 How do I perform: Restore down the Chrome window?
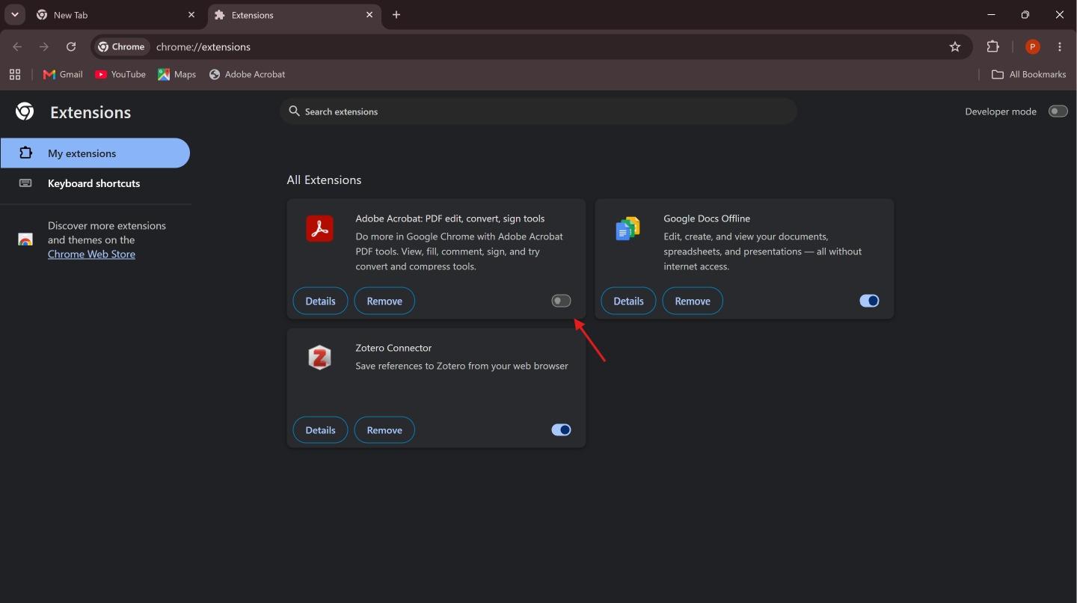(1025, 14)
